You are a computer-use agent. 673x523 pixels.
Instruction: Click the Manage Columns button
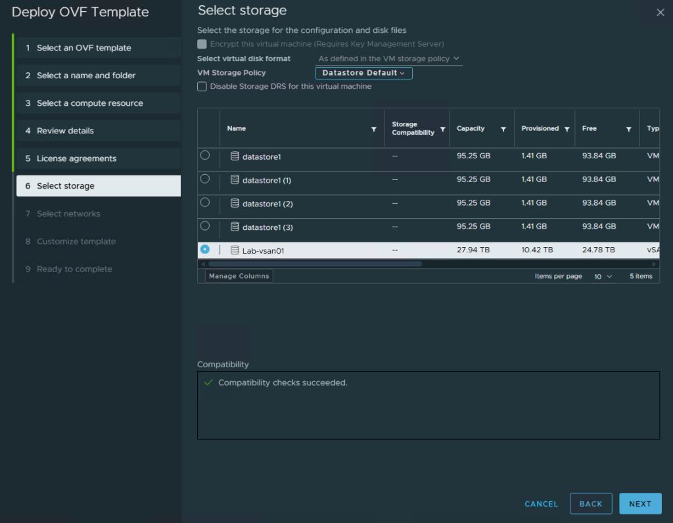tap(239, 276)
